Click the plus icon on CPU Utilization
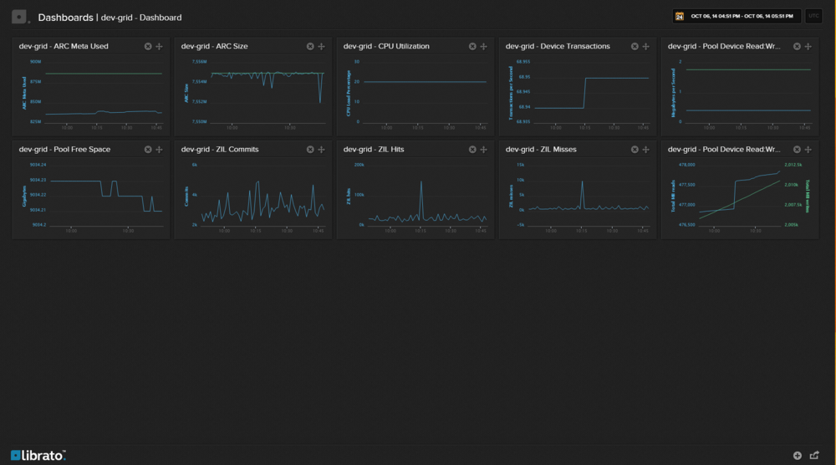Image resolution: width=836 pixels, height=465 pixels. 483,46
